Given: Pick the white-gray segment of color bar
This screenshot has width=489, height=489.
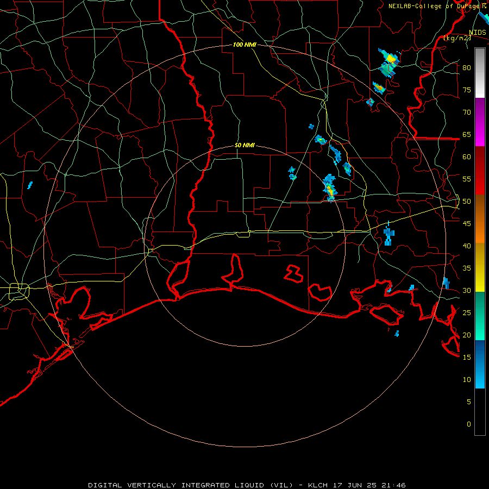Looking at the screenshot, I should click(x=480, y=73).
